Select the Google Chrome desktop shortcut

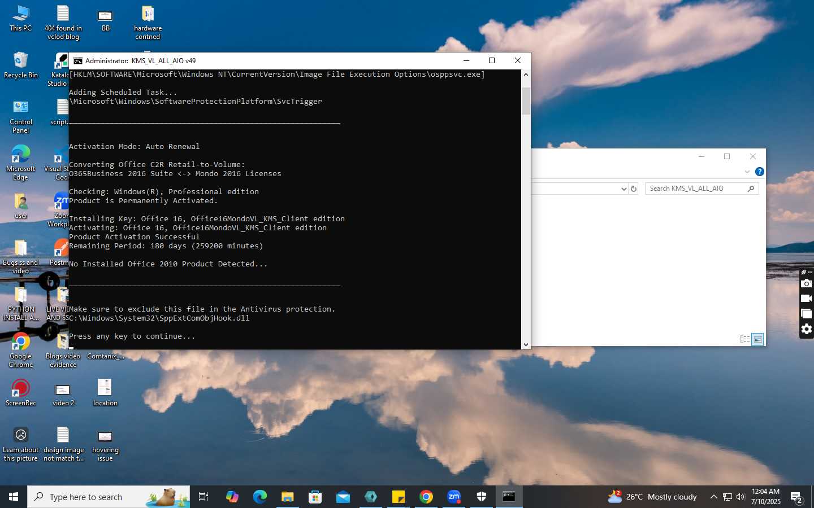coord(21,351)
